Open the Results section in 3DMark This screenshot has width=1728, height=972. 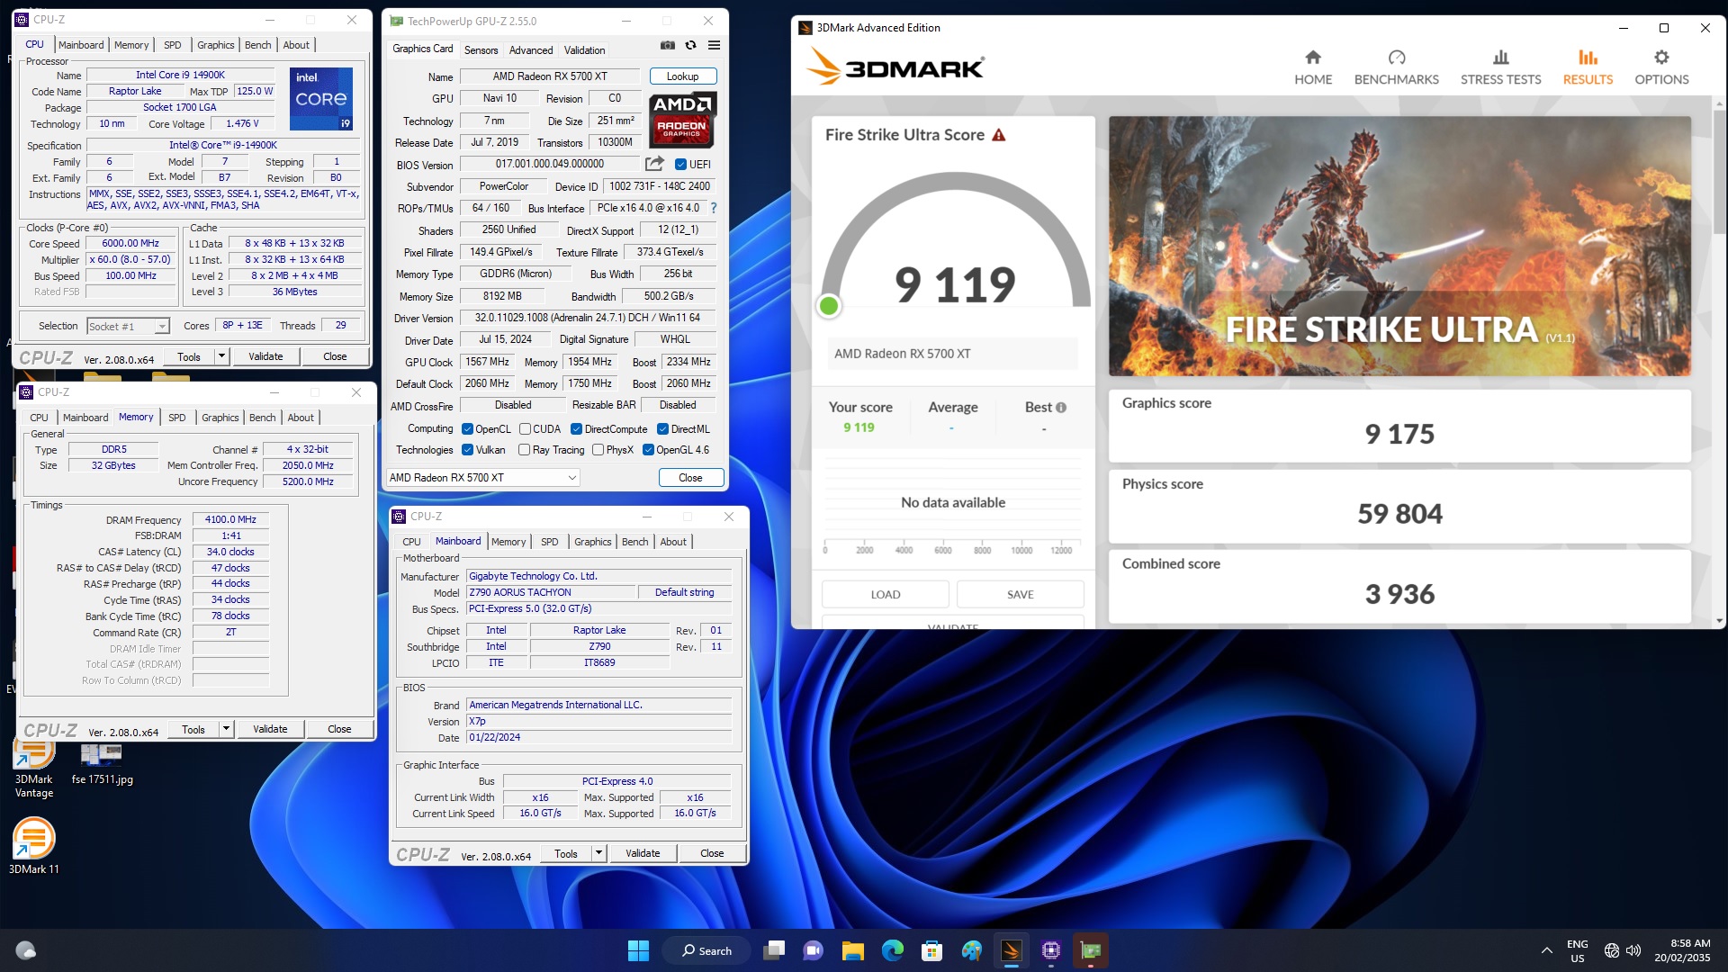pyautogui.click(x=1588, y=67)
